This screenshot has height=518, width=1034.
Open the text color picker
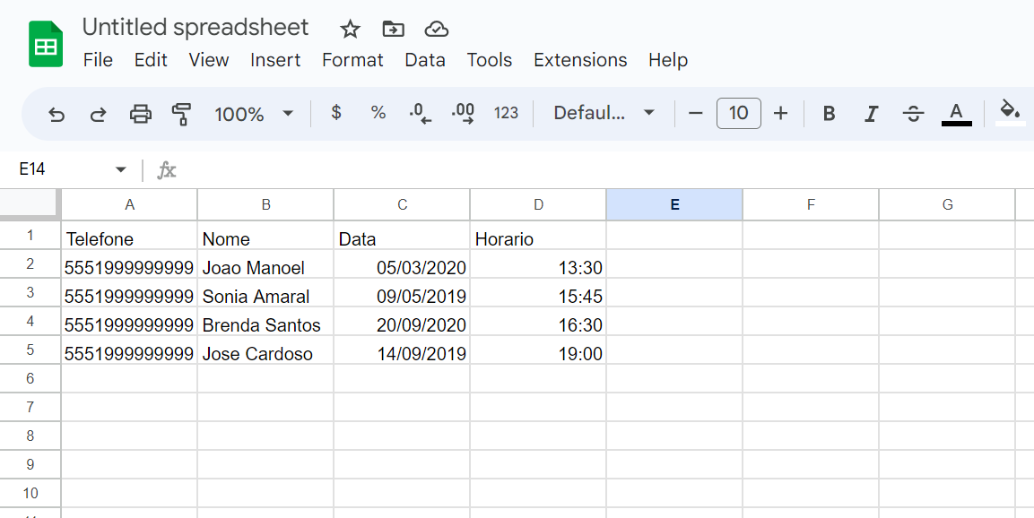956,114
